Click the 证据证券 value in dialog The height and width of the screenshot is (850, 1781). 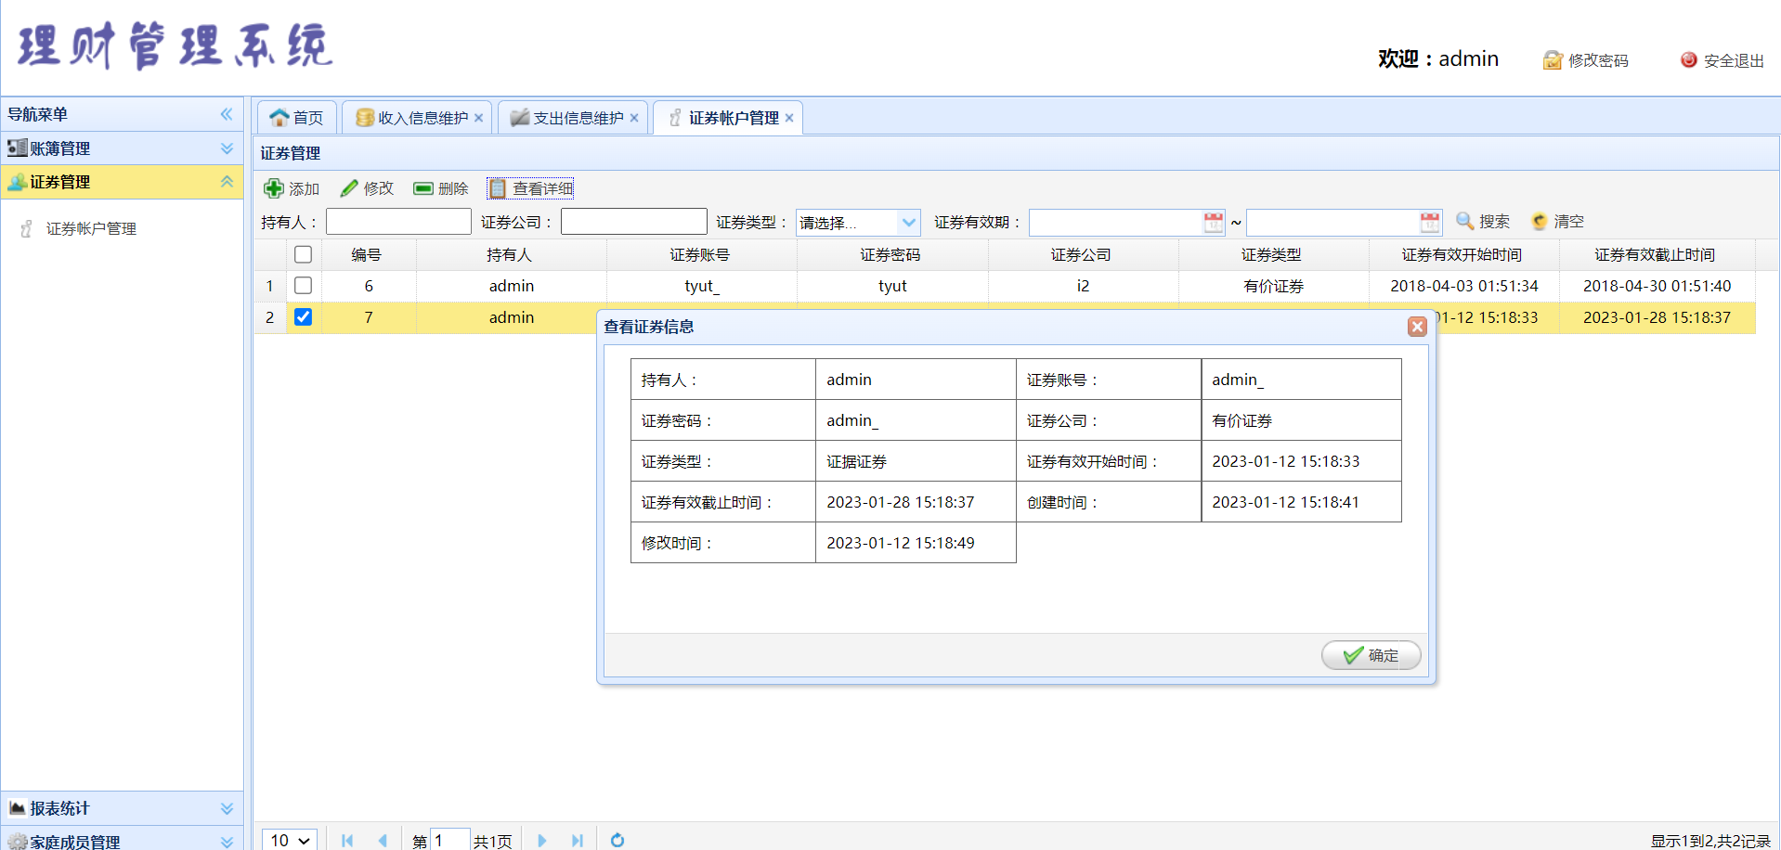pos(857,461)
